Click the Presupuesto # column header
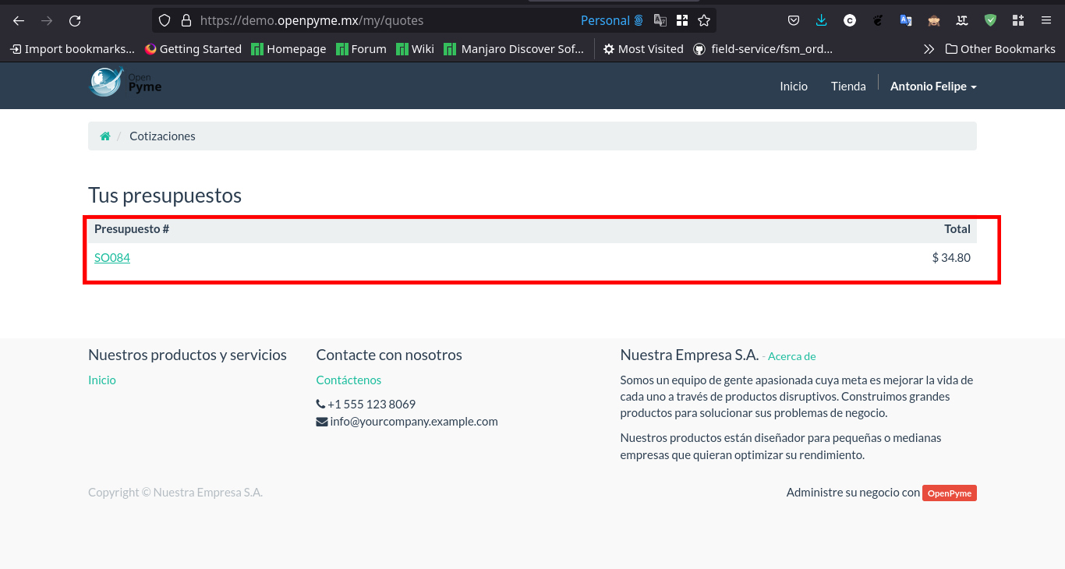The width and height of the screenshot is (1065, 569). coord(132,229)
